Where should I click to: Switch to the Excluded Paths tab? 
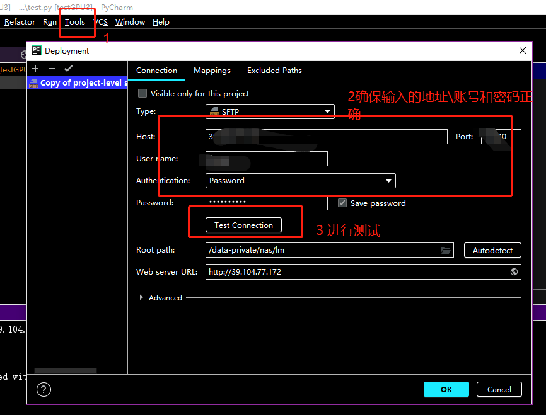click(x=274, y=71)
